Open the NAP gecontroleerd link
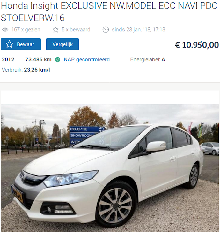 (87, 59)
